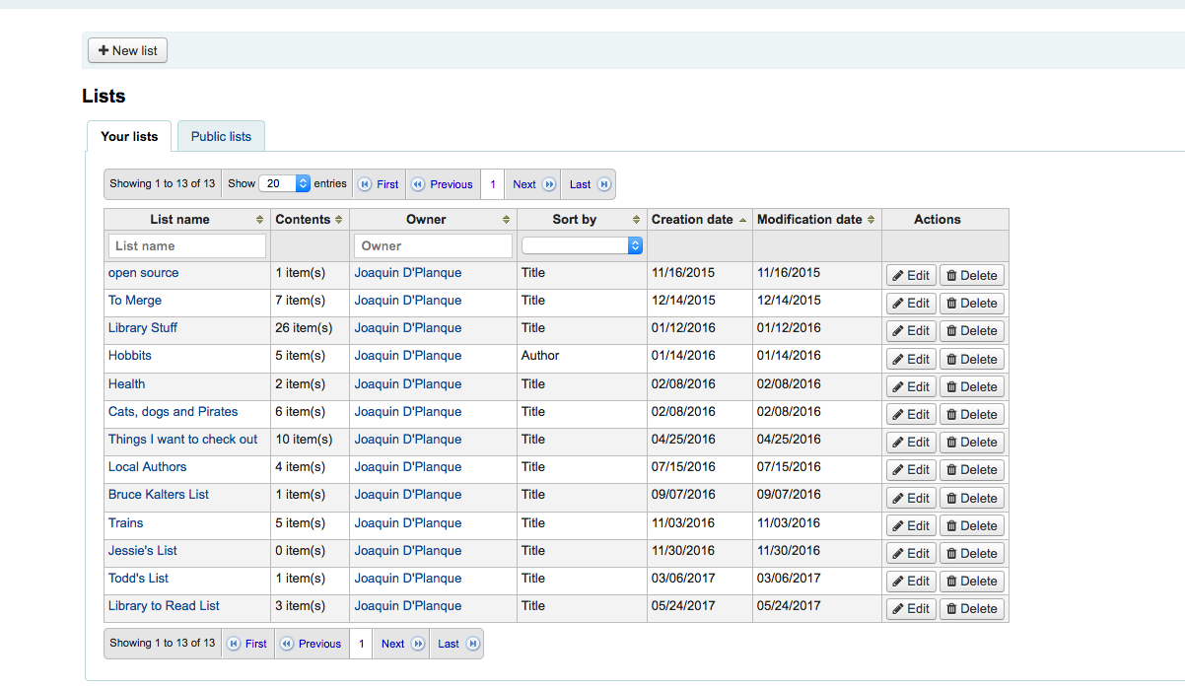The image size is (1185, 687).
Task: Click the Owner filter input field
Action: tap(433, 245)
